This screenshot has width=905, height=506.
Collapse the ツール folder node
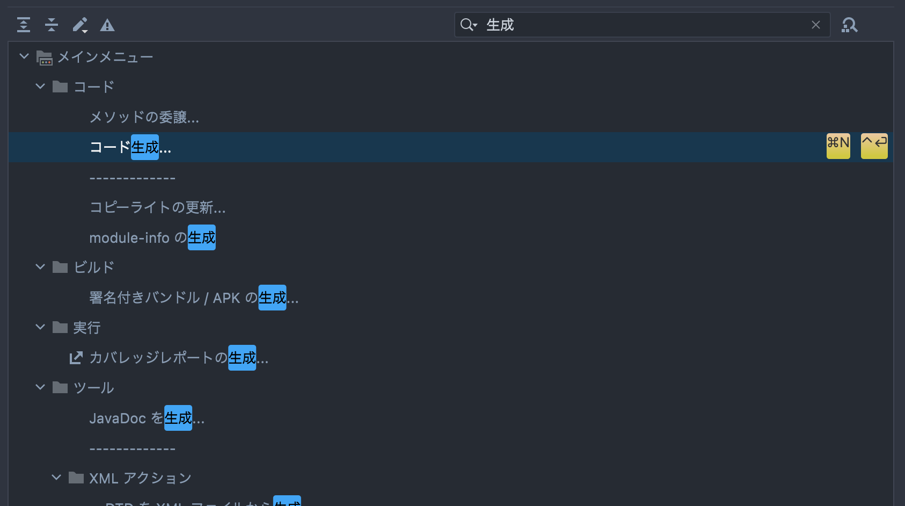[x=40, y=387]
